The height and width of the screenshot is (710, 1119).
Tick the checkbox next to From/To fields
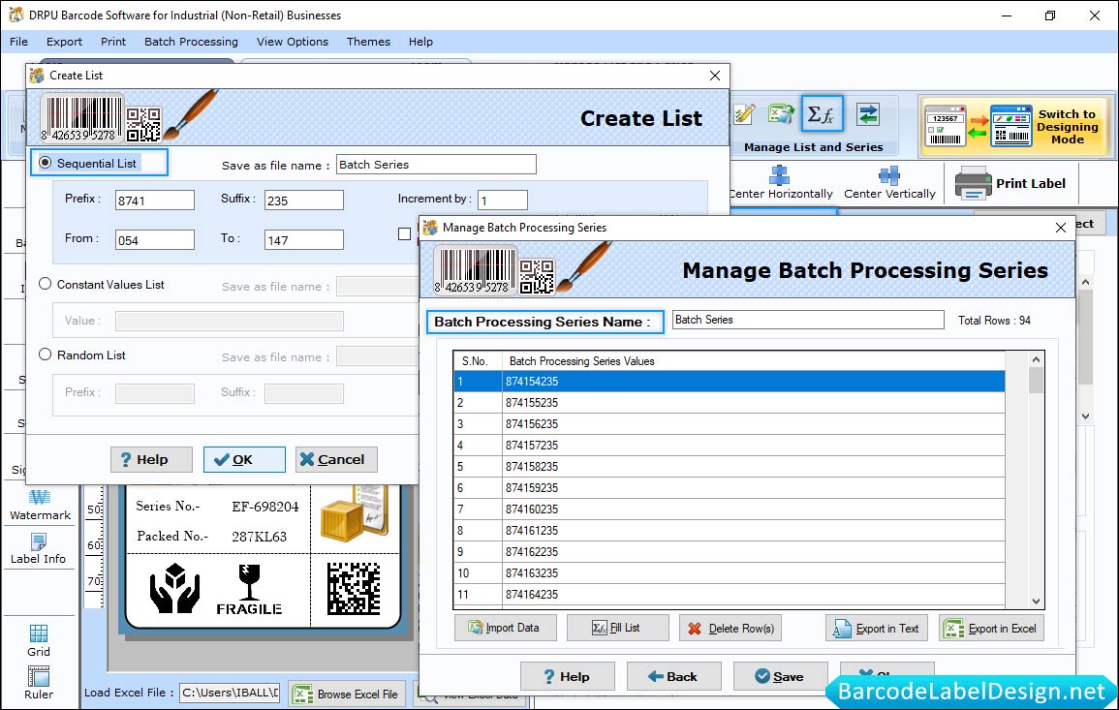tap(405, 234)
